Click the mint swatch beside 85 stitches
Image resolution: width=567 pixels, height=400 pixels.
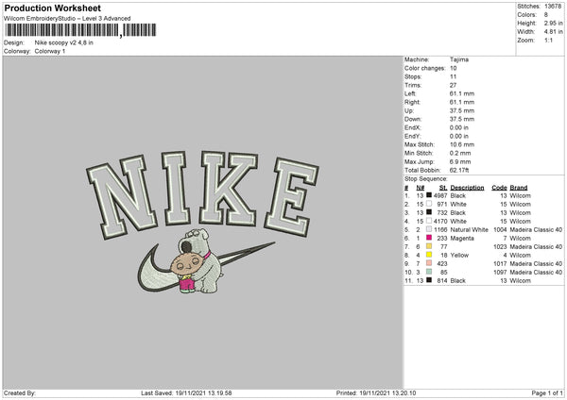pos(429,272)
